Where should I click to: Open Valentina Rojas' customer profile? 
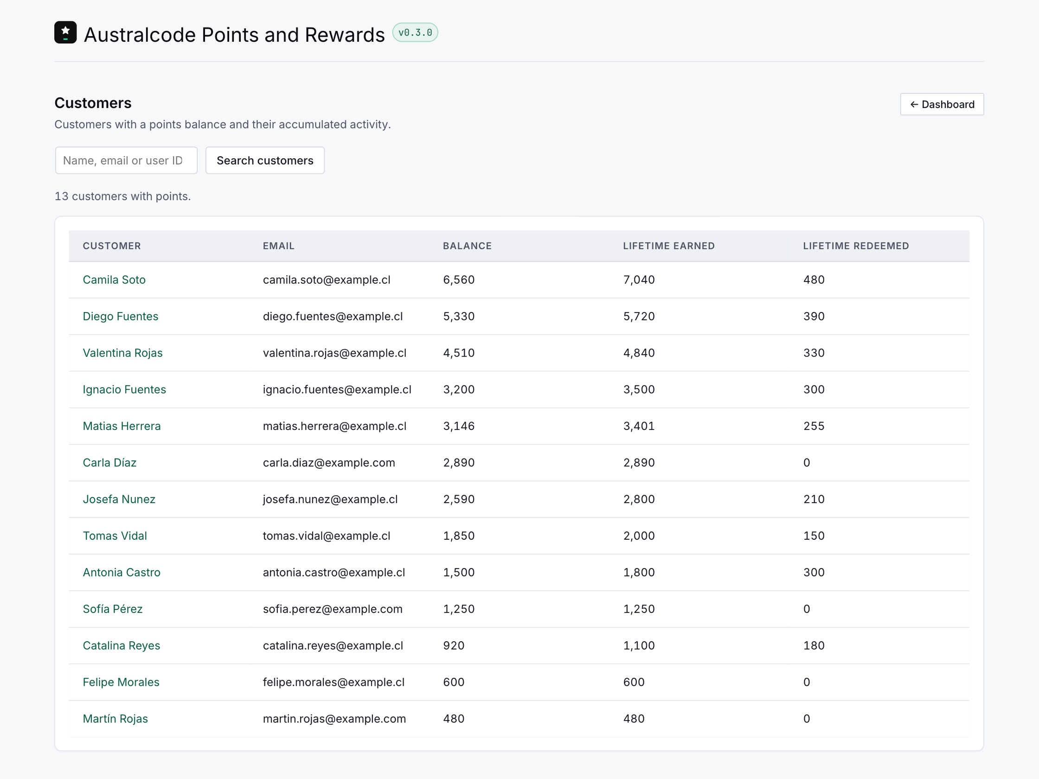pyautogui.click(x=122, y=353)
